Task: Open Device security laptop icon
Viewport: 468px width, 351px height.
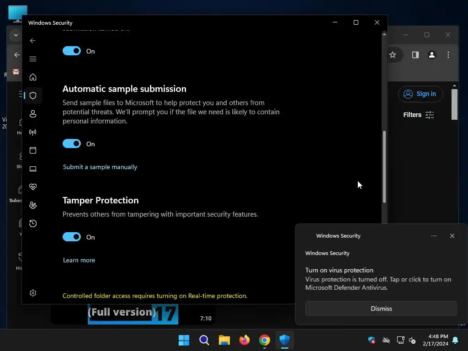Action: (33, 169)
